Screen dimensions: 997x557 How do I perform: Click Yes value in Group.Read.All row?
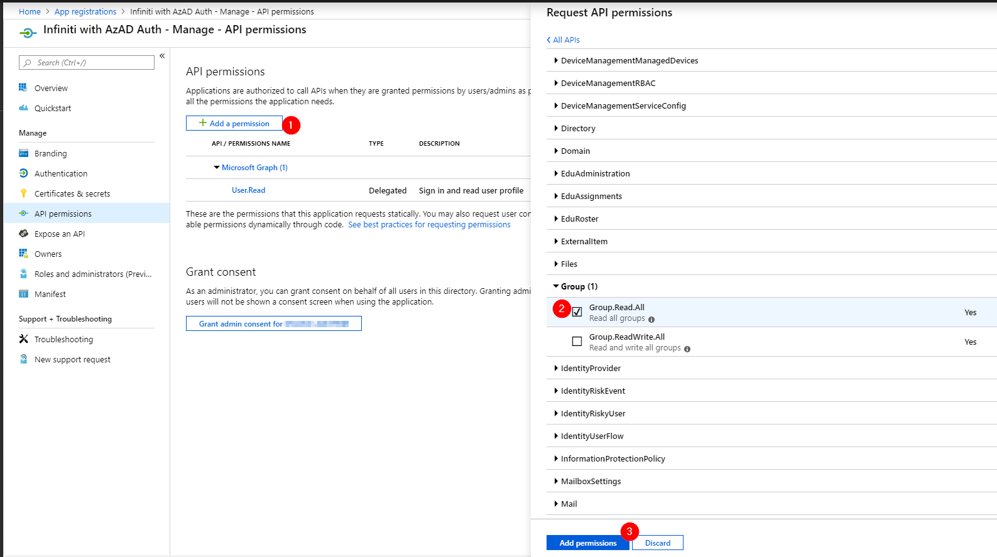[x=971, y=313]
